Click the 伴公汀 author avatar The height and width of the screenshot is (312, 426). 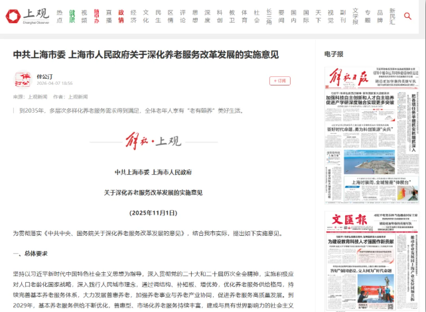pos(22,79)
